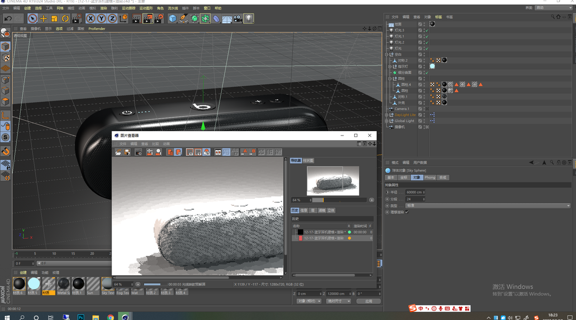
Task: Click the Spline Pen icon
Action: (183, 18)
